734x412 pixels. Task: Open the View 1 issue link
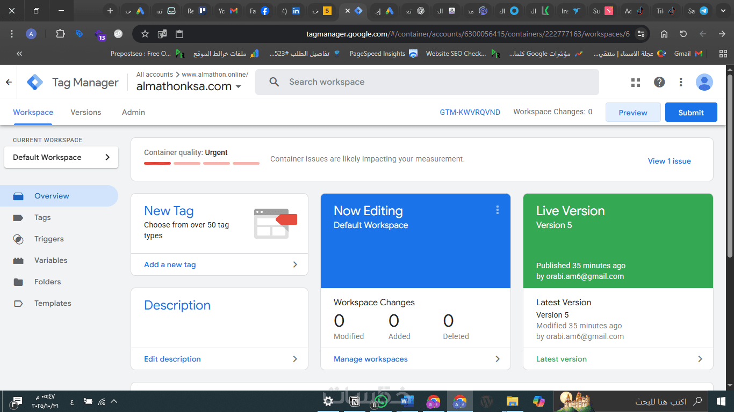pos(670,161)
